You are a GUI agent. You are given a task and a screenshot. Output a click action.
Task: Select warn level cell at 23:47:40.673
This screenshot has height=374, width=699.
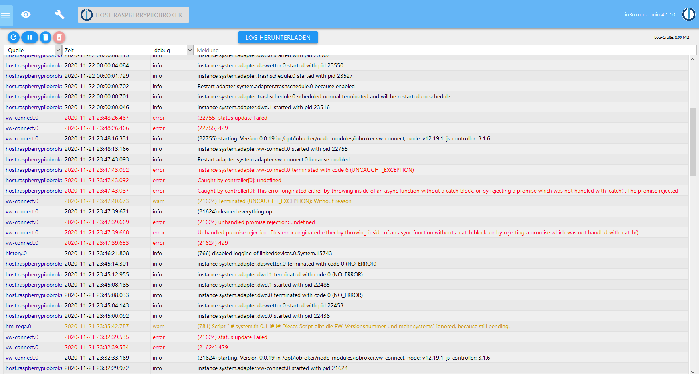159,201
